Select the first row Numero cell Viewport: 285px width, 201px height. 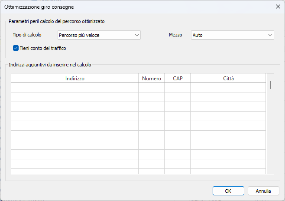(x=151, y=88)
